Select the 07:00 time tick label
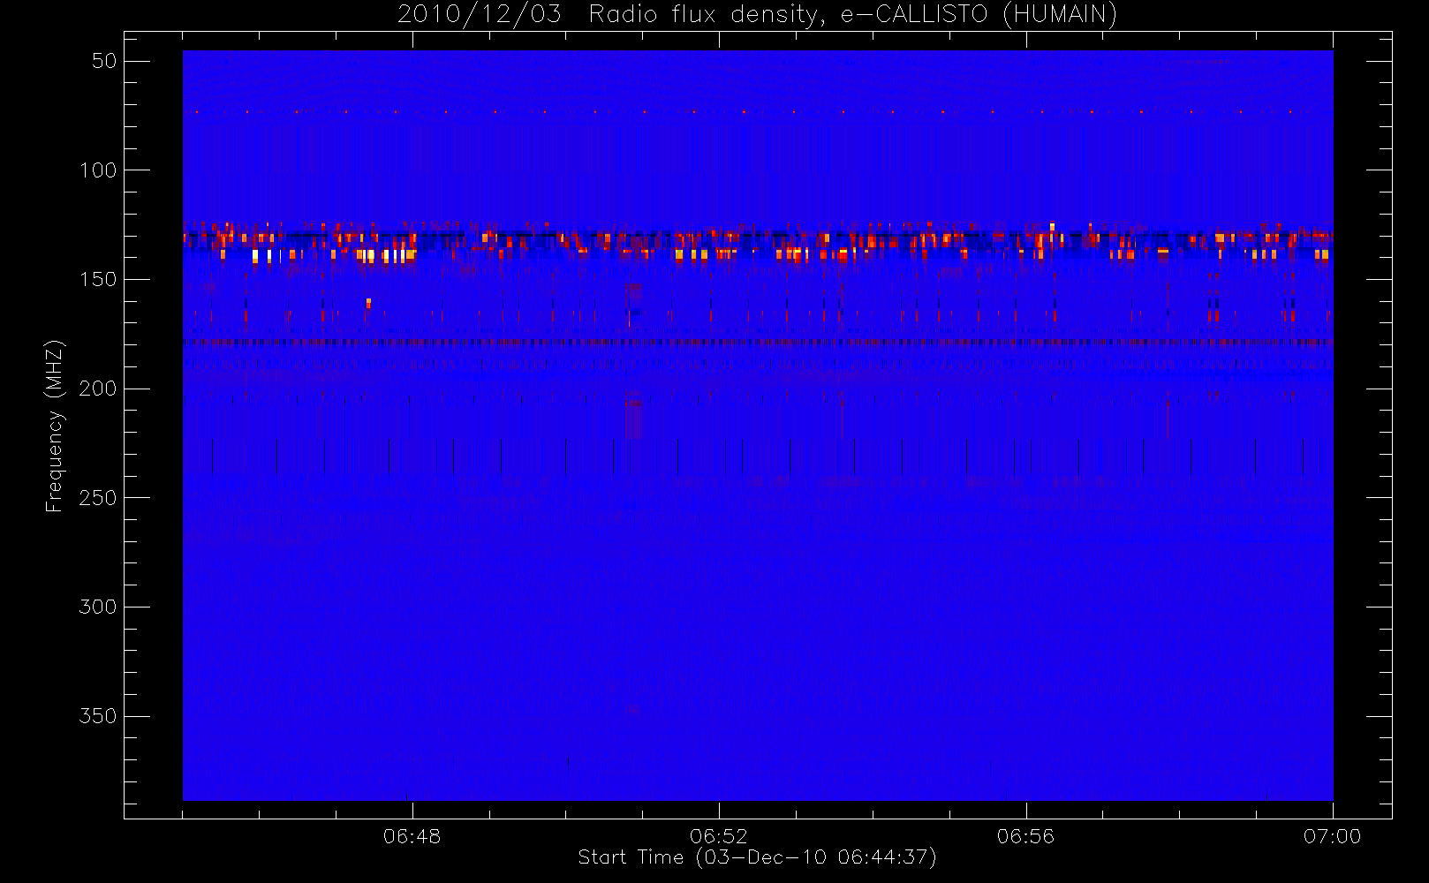The image size is (1429, 883). point(1332,836)
